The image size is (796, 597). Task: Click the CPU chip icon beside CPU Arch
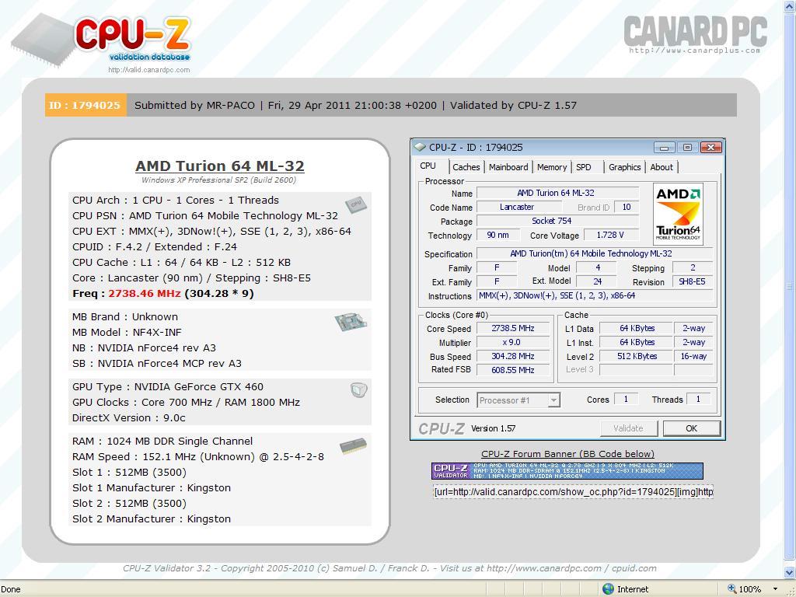pos(356,204)
